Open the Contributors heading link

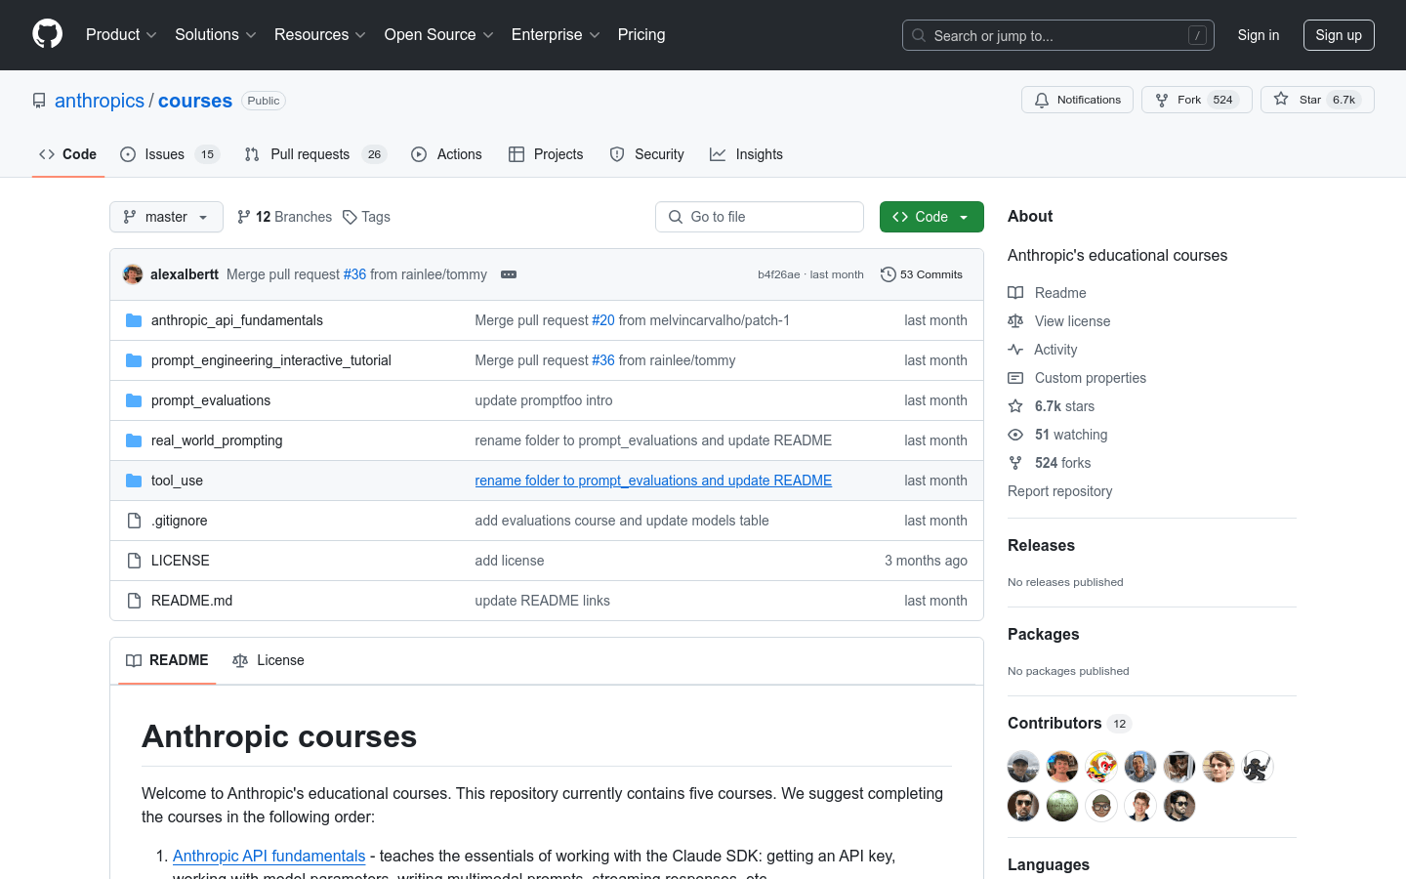[1069, 723]
